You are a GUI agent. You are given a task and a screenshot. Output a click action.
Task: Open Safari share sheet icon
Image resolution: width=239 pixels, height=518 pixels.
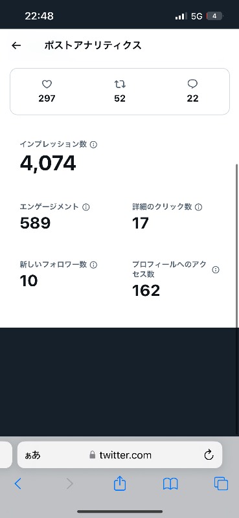pos(120,483)
